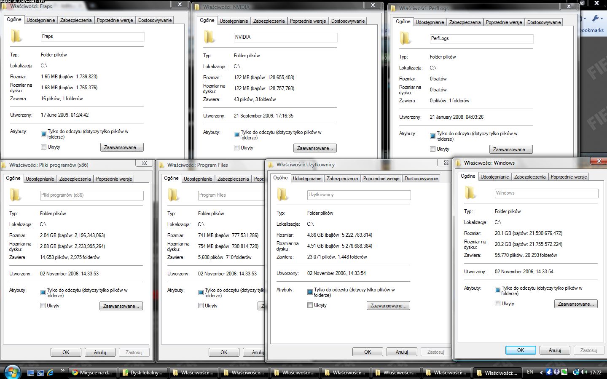
Task: Open Dostosowywanie tab in Fraps window
Action: [x=155, y=20]
